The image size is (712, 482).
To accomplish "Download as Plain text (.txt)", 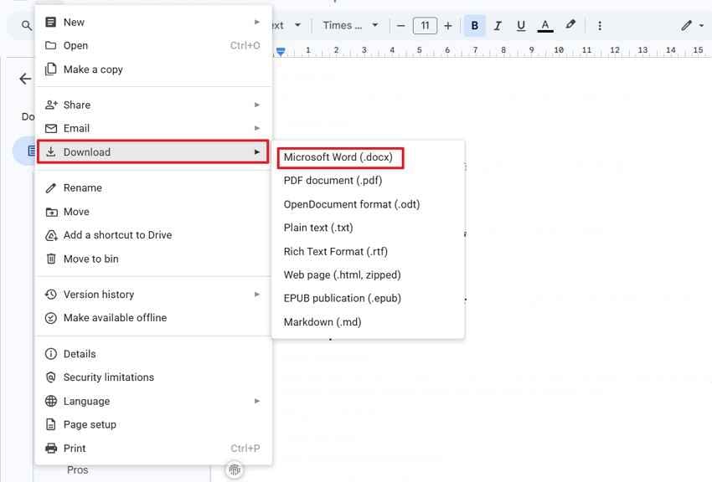I will 369,228.
